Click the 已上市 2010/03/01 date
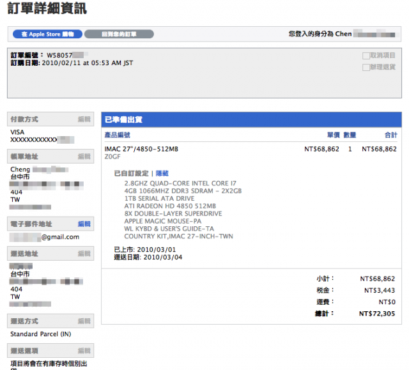Image resolution: width=409 pixels, height=370 pixels. 145,249
